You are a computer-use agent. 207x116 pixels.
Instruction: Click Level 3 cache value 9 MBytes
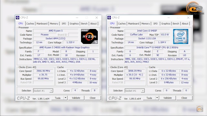coord(169,82)
